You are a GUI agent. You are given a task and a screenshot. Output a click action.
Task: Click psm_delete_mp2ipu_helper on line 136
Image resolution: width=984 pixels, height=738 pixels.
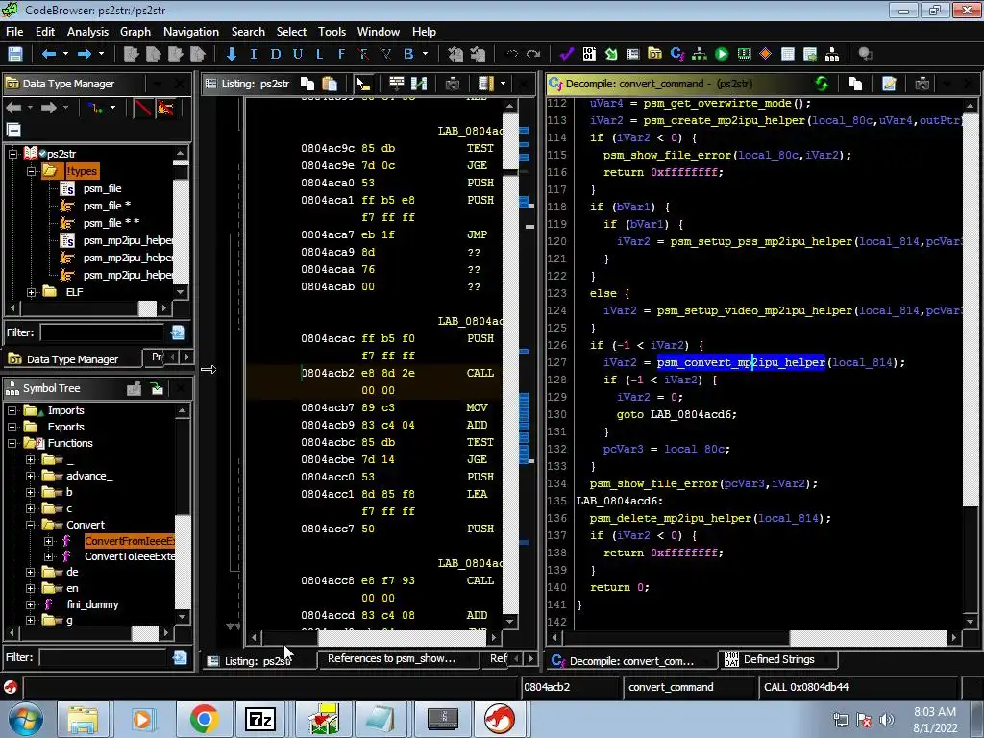click(x=671, y=518)
